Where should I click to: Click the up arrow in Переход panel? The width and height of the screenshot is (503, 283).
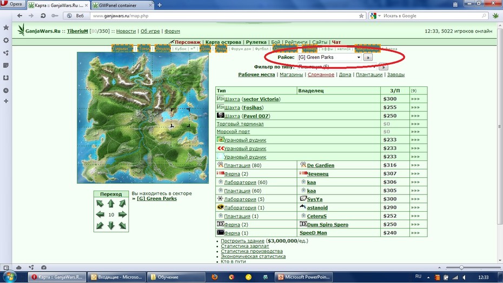point(111,203)
